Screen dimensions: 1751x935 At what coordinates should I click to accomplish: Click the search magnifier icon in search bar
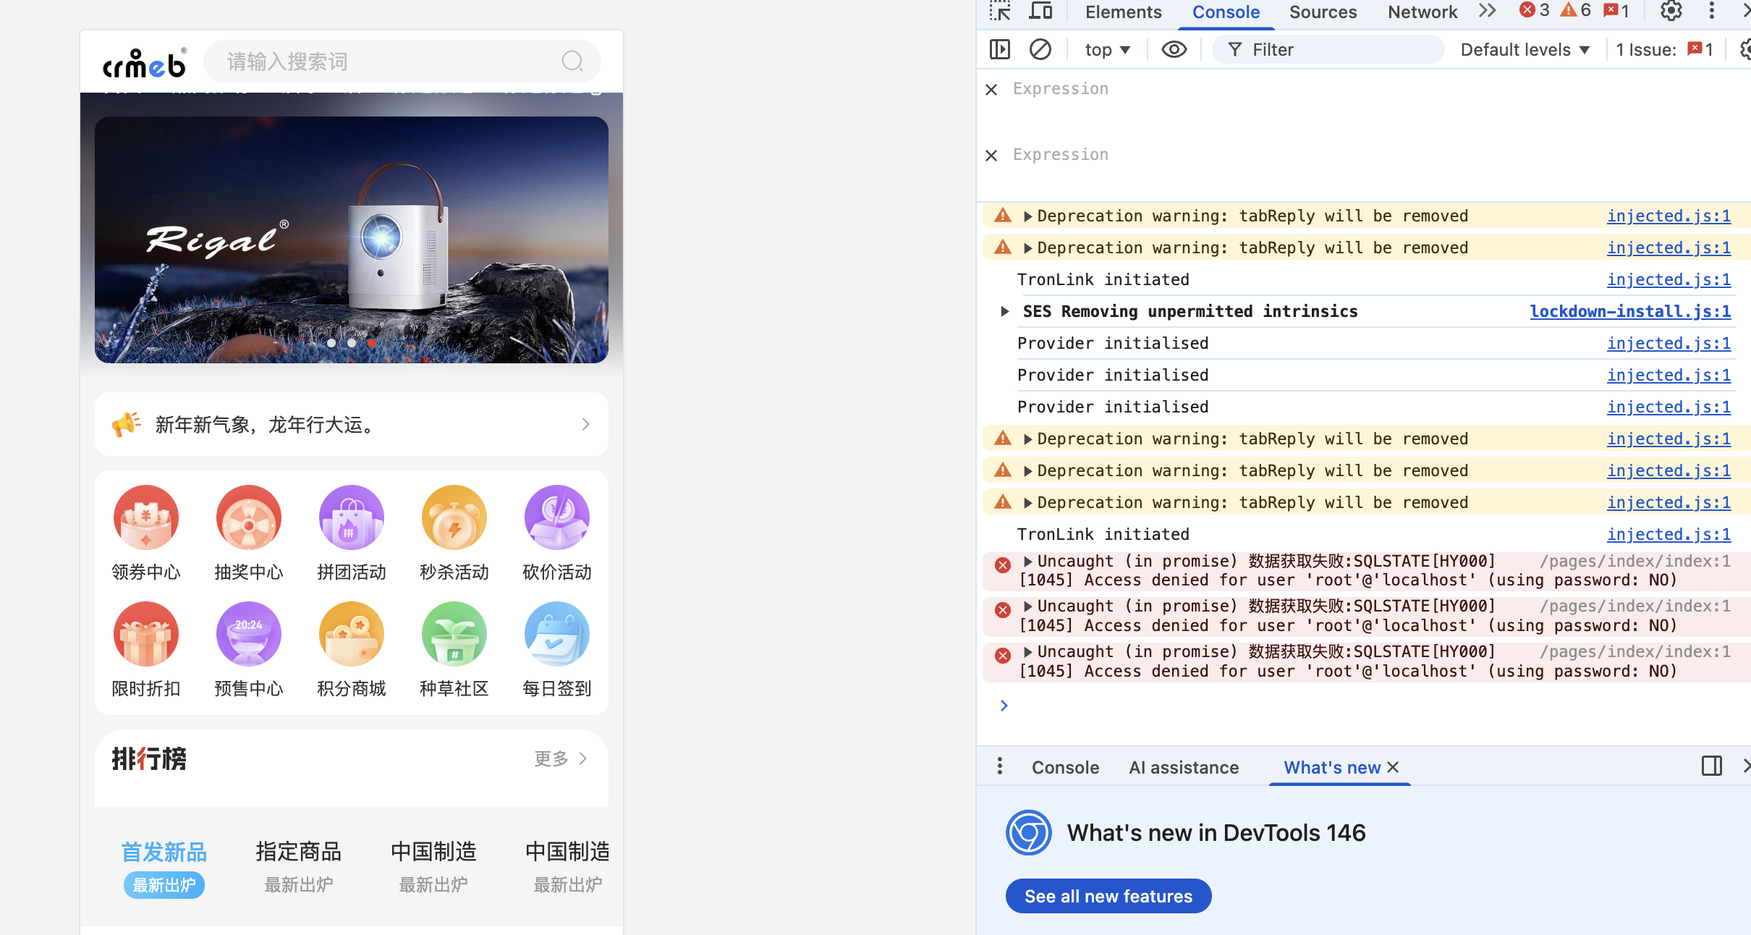point(572,62)
